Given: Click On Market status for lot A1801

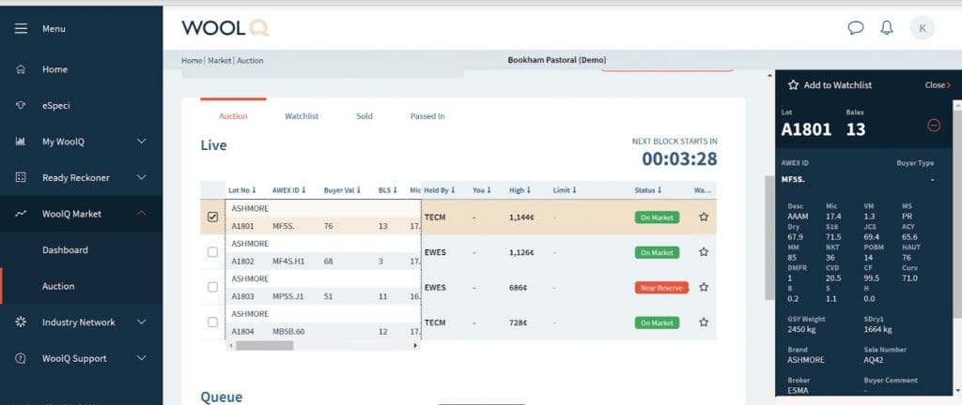Looking at the screenshot, I should point(657,217).
